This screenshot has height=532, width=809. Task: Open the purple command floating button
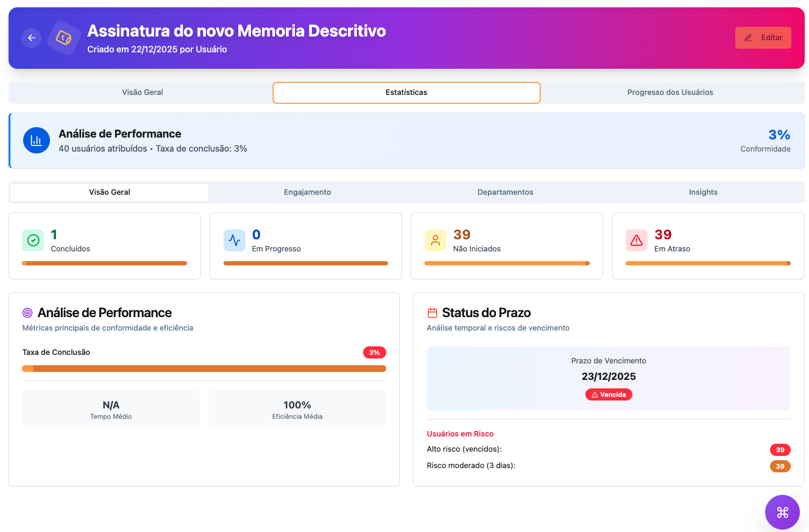782,512
